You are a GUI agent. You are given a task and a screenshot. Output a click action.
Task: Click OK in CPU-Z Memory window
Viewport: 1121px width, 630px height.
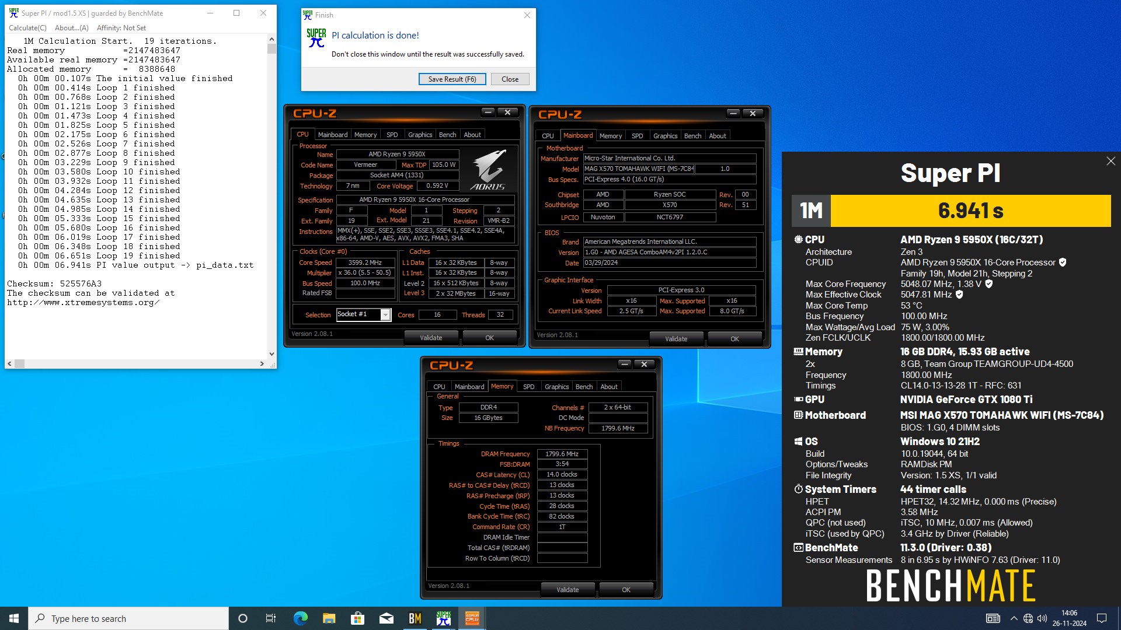click(x=626, y=590)
